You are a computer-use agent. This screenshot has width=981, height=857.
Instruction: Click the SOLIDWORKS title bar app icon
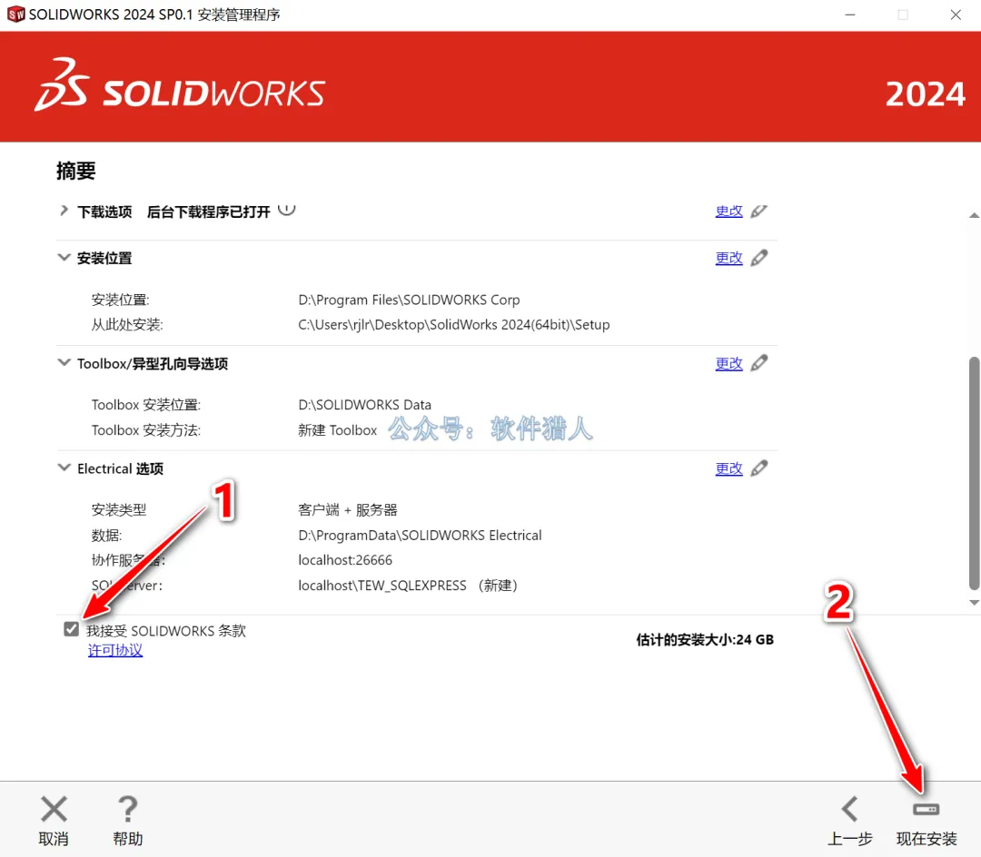click(15, 15)
